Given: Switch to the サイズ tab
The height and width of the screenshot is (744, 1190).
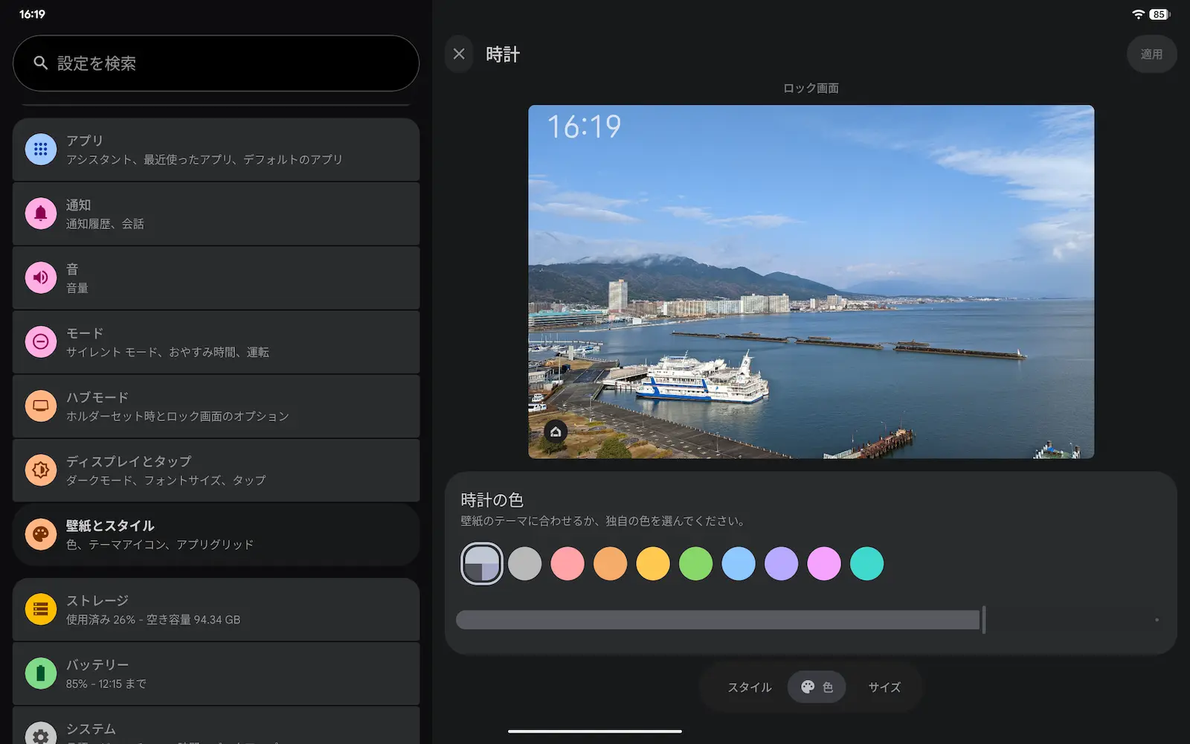Looking at the screenshot, I should pyautogui.click(x=884, y=687).
